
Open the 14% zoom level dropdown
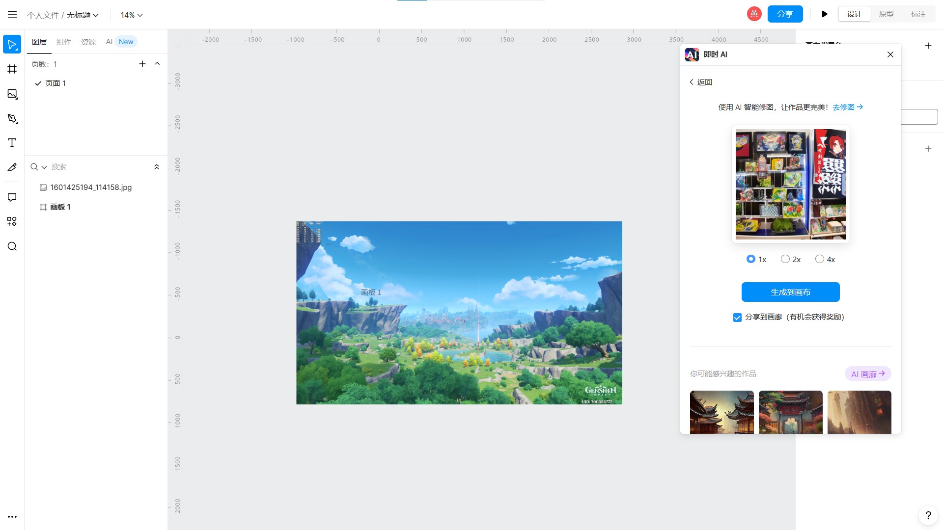point(132,15)
